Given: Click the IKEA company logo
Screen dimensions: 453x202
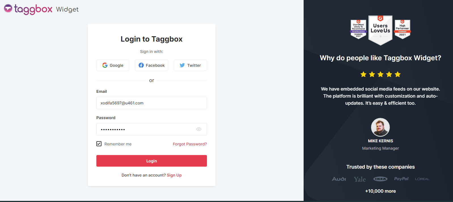Looking at the screenshot, I should [x=380, y=179].
